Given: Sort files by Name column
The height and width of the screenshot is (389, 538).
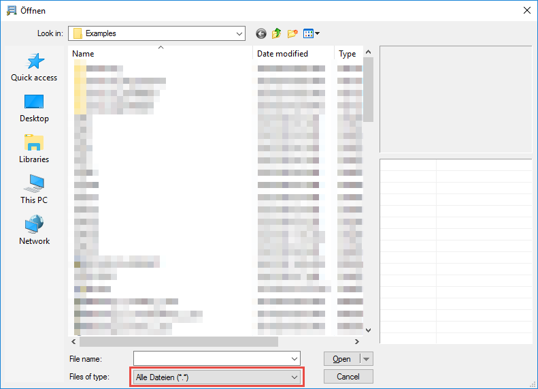Looking at the screenshot, I should [x=161, y=54].
